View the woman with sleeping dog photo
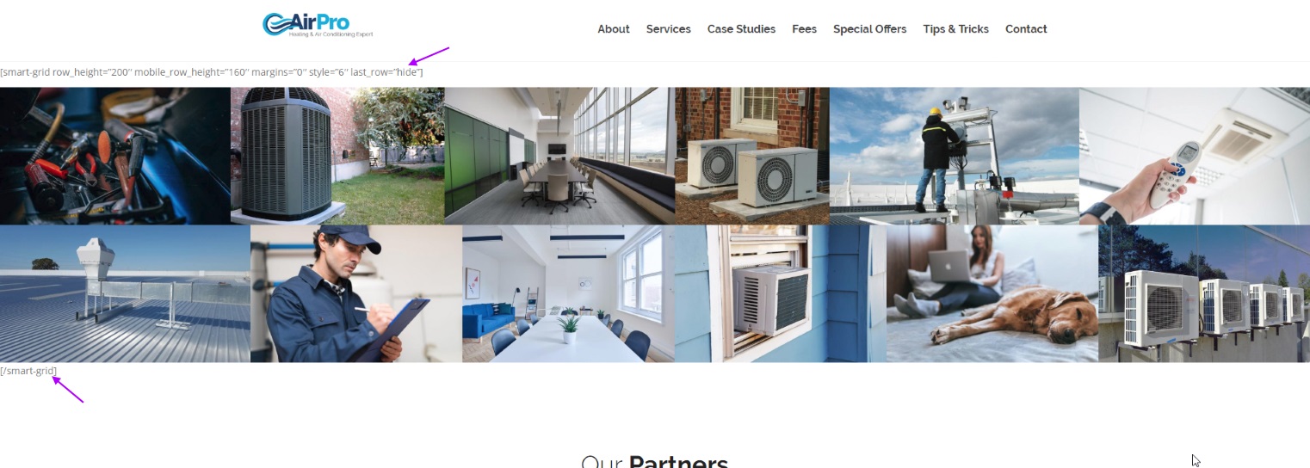This screenshot has width=1310, height=468. [992, 293]
